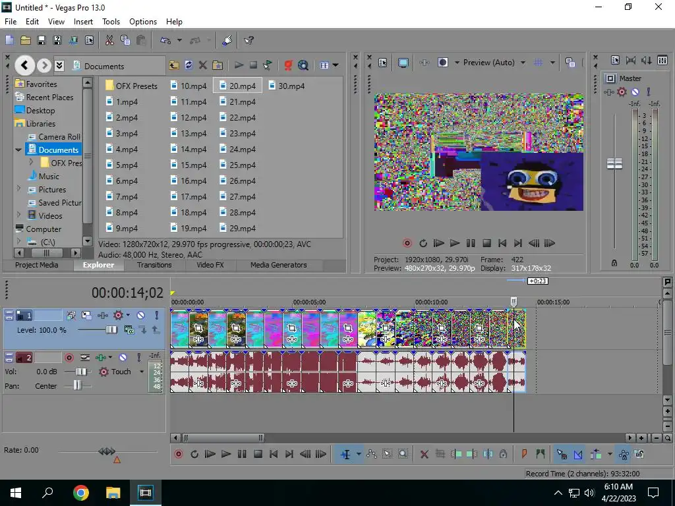Save the project with the floppy disk icon
The height and width of the screenshot is (506, 675).
pyautogui.click(x=42, y=40)
